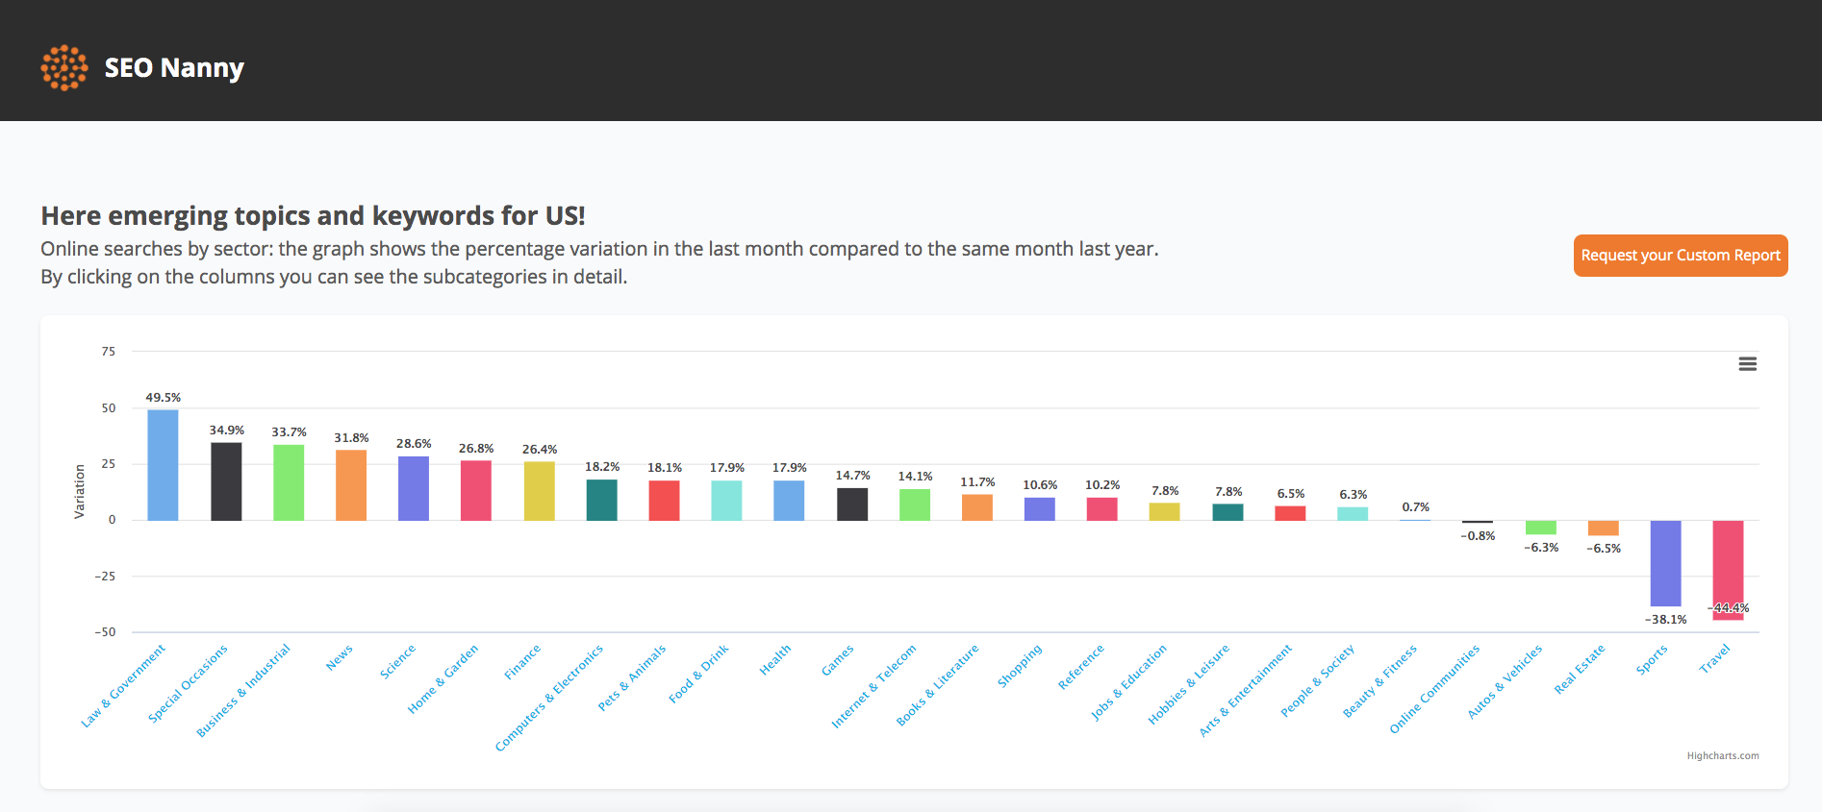Image resolution: width=1822 pixels, height=812 pixels.
Task: Open the Sports bar showing -38.1%
Action: coord(1666,563)
